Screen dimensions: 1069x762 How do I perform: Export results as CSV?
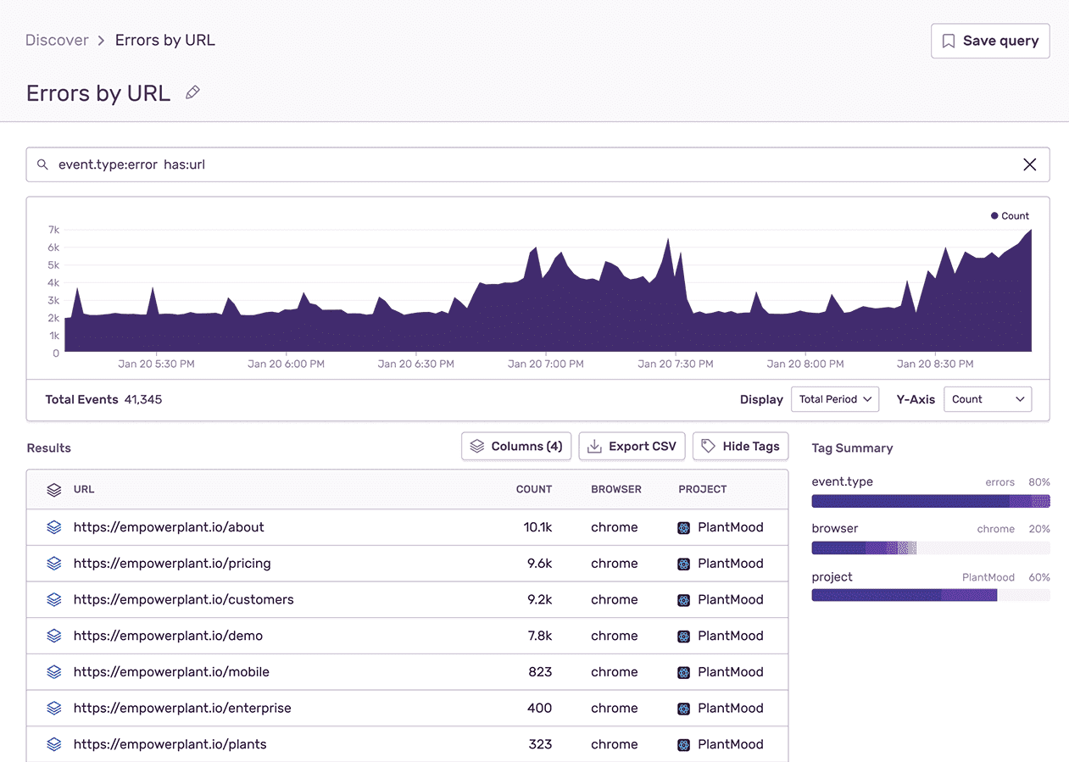pos(632,447)
